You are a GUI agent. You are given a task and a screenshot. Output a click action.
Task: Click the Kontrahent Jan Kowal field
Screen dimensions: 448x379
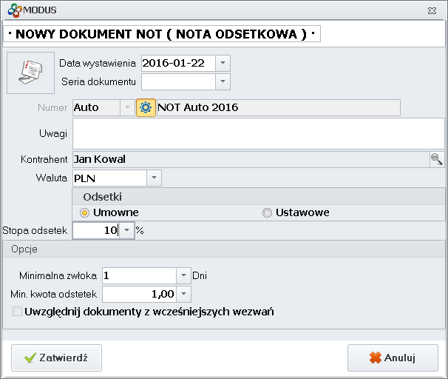[251, 159]
